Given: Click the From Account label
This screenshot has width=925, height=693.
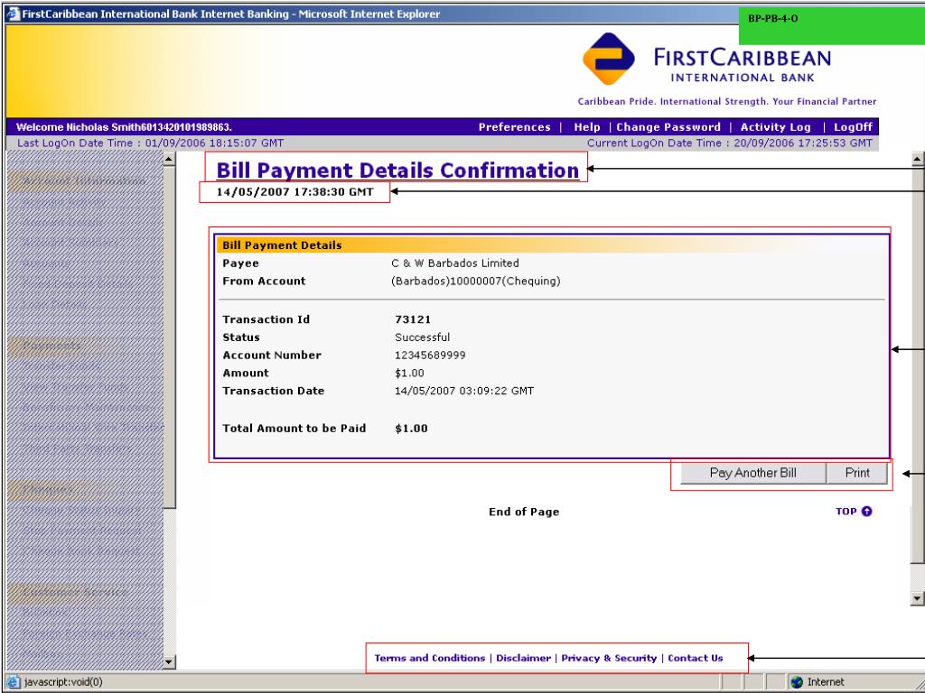Looking at the screenshot, I should [264, 282].
